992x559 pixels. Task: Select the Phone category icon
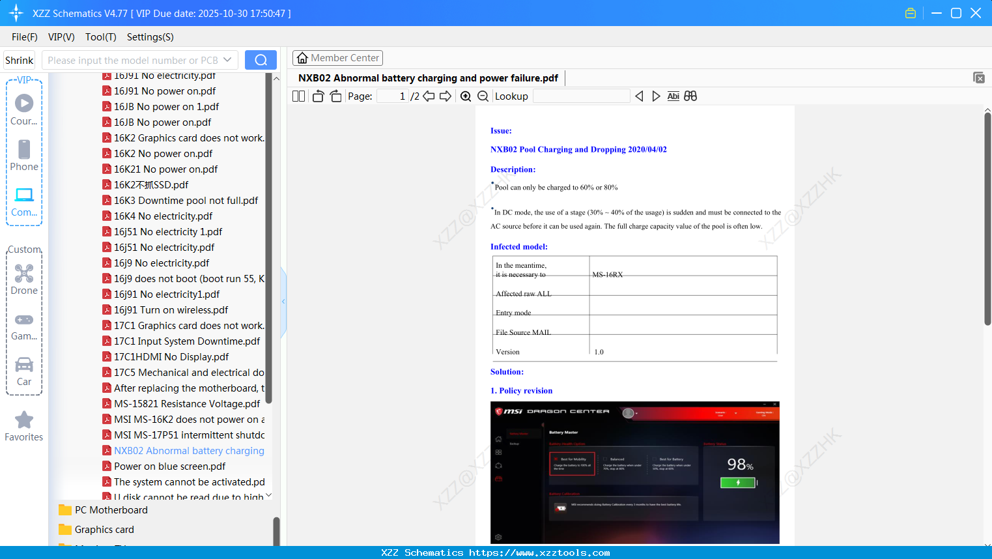24,156
